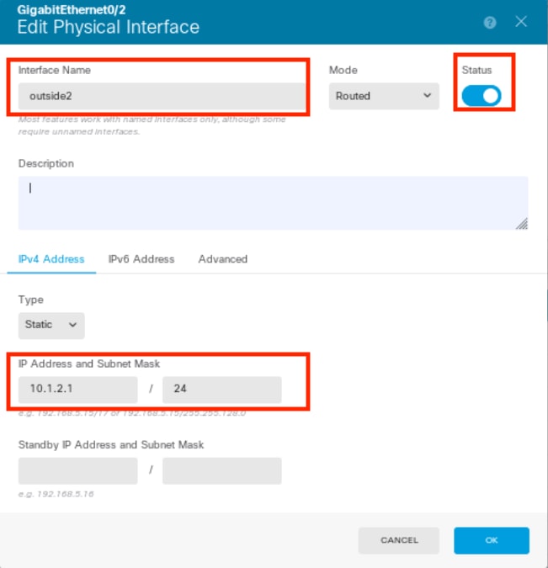Click the GigabitEthernet0/2 dialog title

72,10
